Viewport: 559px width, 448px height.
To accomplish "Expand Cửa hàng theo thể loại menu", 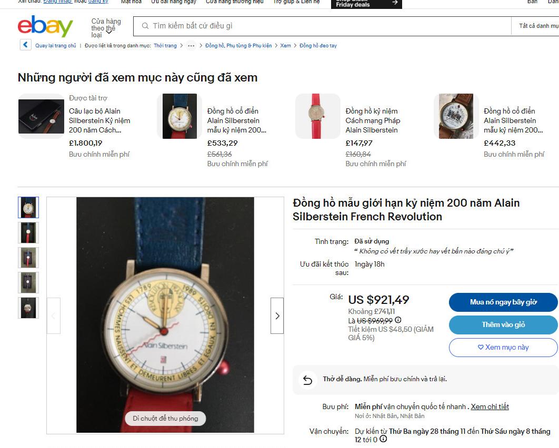I will pyautogui.click(x=106, y=28).
